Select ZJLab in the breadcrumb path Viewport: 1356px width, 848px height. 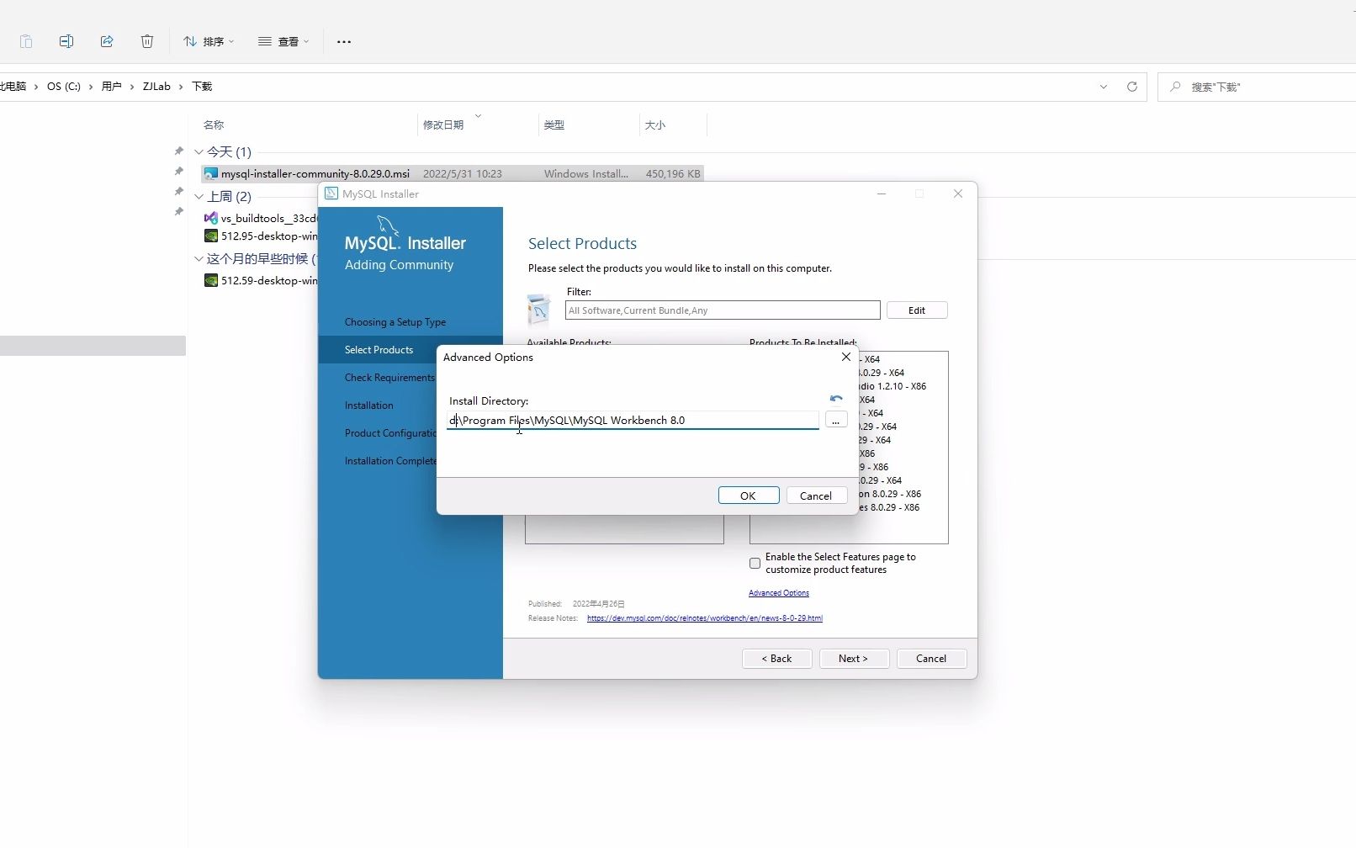click(x=156, y=87)
